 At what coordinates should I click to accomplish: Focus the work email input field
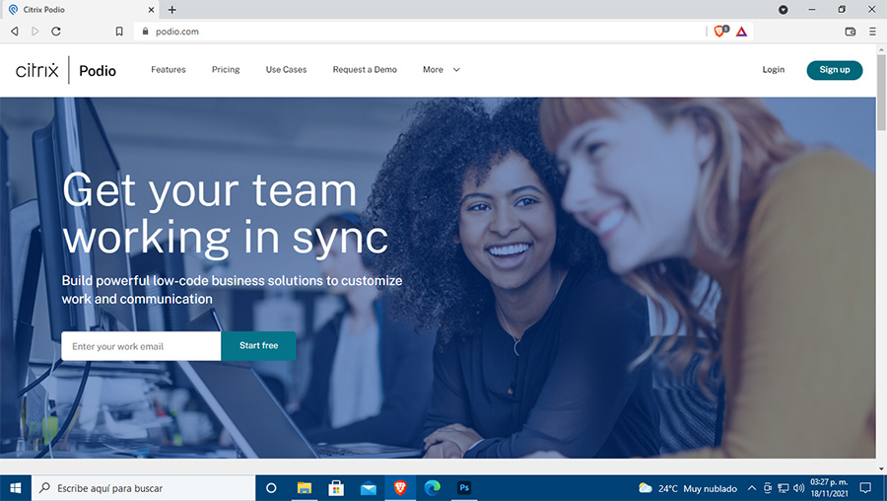coord(141,346)
